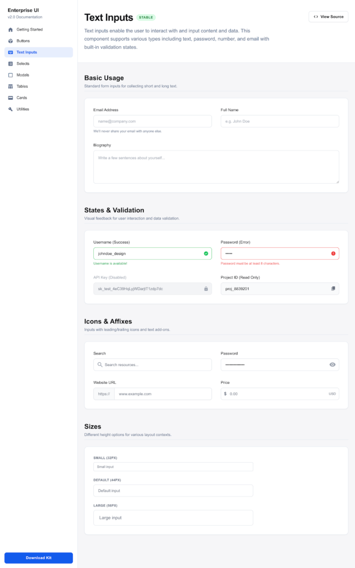355x568 pixels.
Task: Focus the Email Address input field
Action: tap(152, 121)
